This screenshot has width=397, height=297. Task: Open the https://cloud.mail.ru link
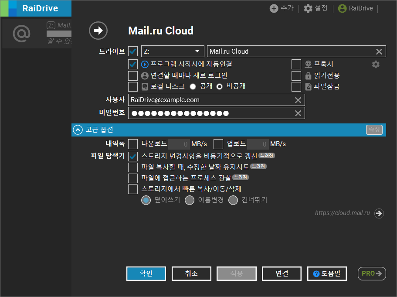(x=343, y=213)
